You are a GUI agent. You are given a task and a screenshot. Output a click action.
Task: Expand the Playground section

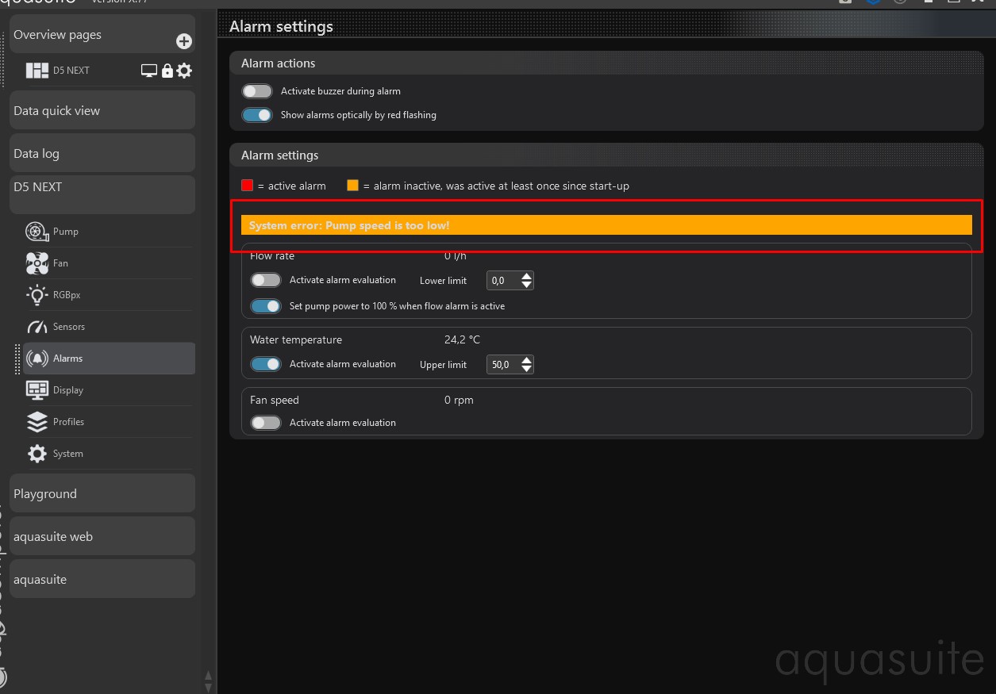tap(102, 493)
